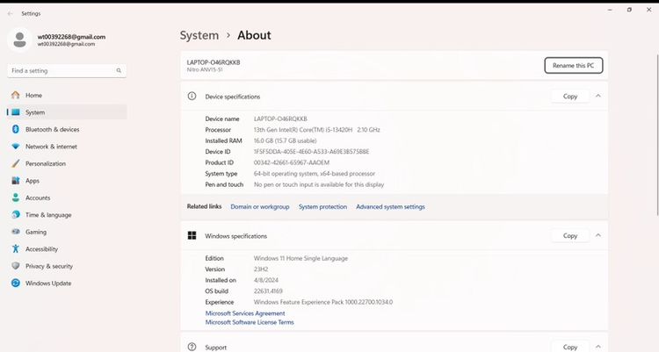Viewport: 659px width, 352px height.
Task: Click the Device specifications info icon
Action: click(x=192, y=97)
